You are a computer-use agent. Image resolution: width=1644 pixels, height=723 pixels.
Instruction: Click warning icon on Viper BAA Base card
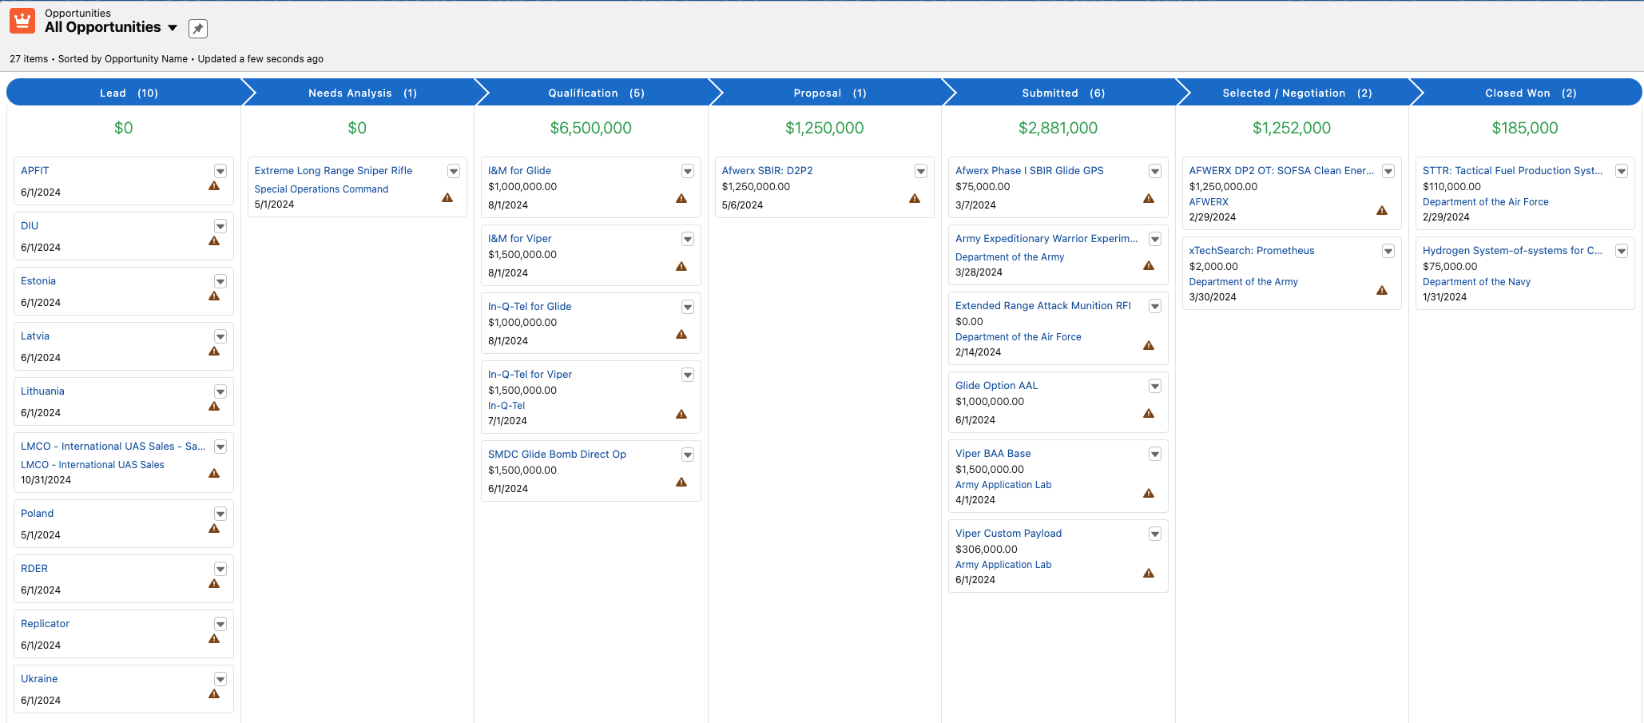pos(1149,494)
